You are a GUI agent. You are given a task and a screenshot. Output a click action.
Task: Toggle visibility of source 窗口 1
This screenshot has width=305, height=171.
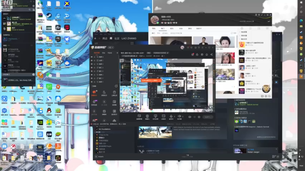91,78
